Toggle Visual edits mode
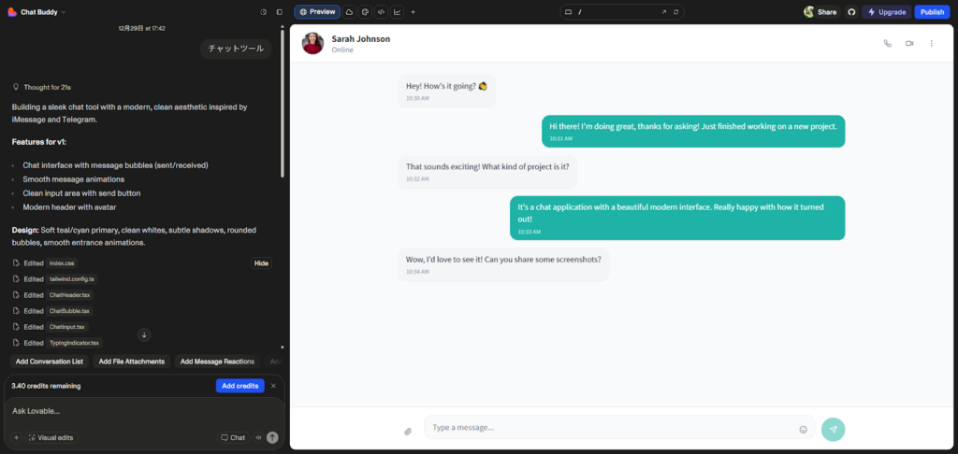The image size is (958, 454). [x=51, y=437]
